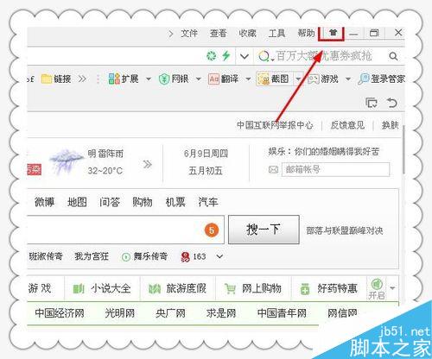Viewport: 432px width, 359px height.
Task: Open the 收藏 menu
Action: (247, 34)
